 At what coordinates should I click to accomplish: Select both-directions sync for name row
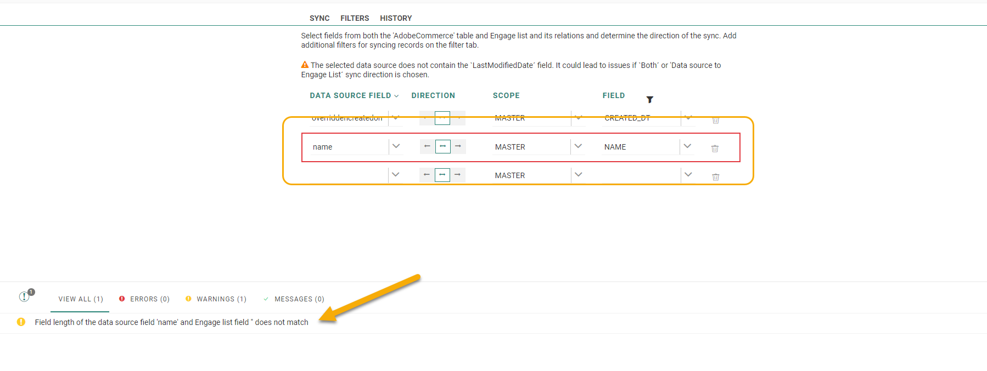coord(442,146)
